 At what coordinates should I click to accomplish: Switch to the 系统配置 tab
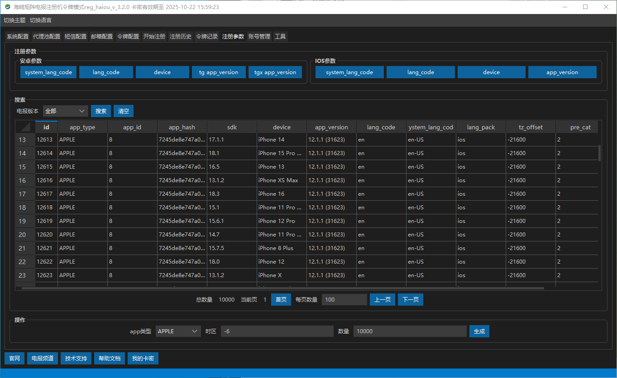point(18,37)
